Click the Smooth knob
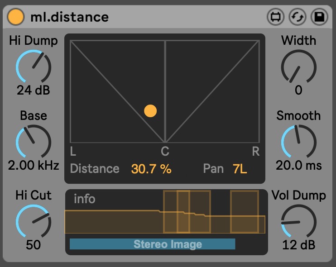The width and height of the screenshot is (336, 267). point(298,142)
